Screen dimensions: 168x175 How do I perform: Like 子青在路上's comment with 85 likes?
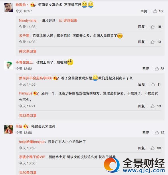coord(157,69)
